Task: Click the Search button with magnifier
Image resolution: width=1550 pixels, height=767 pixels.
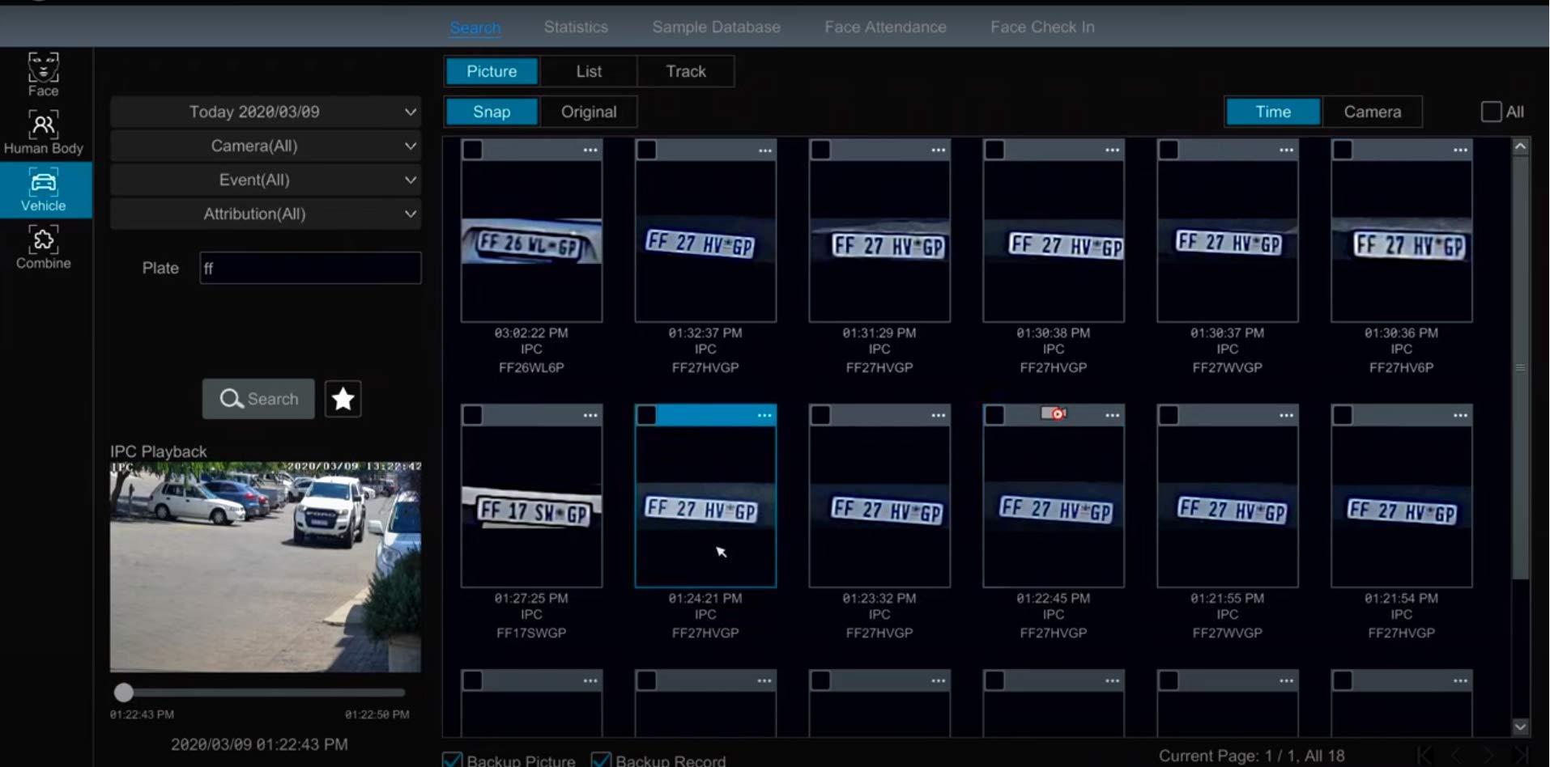Action: (x=258, y=399)
